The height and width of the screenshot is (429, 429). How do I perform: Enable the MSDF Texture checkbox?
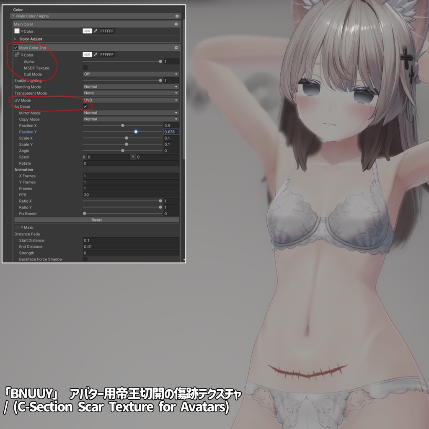point(85,67)
